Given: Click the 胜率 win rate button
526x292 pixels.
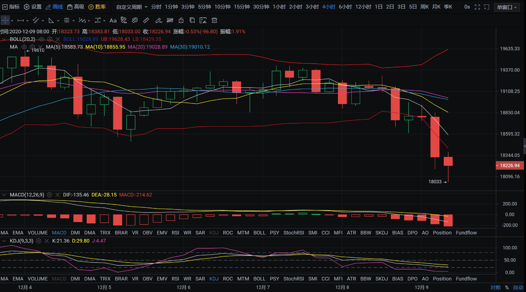Looking at the screenshot, I should (x=97, y=7).
